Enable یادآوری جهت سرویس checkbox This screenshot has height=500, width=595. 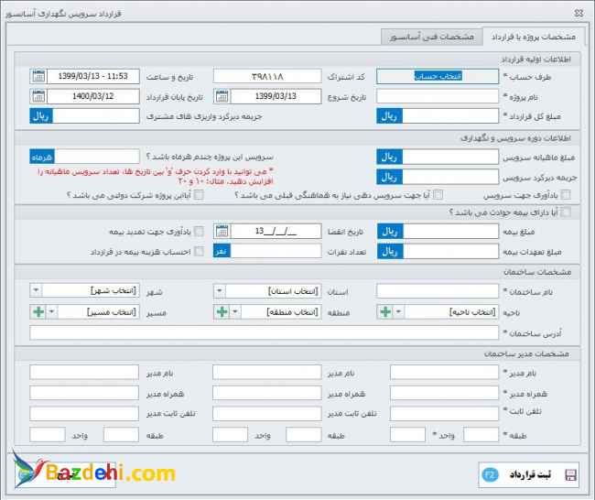click(x=566, y=194)
